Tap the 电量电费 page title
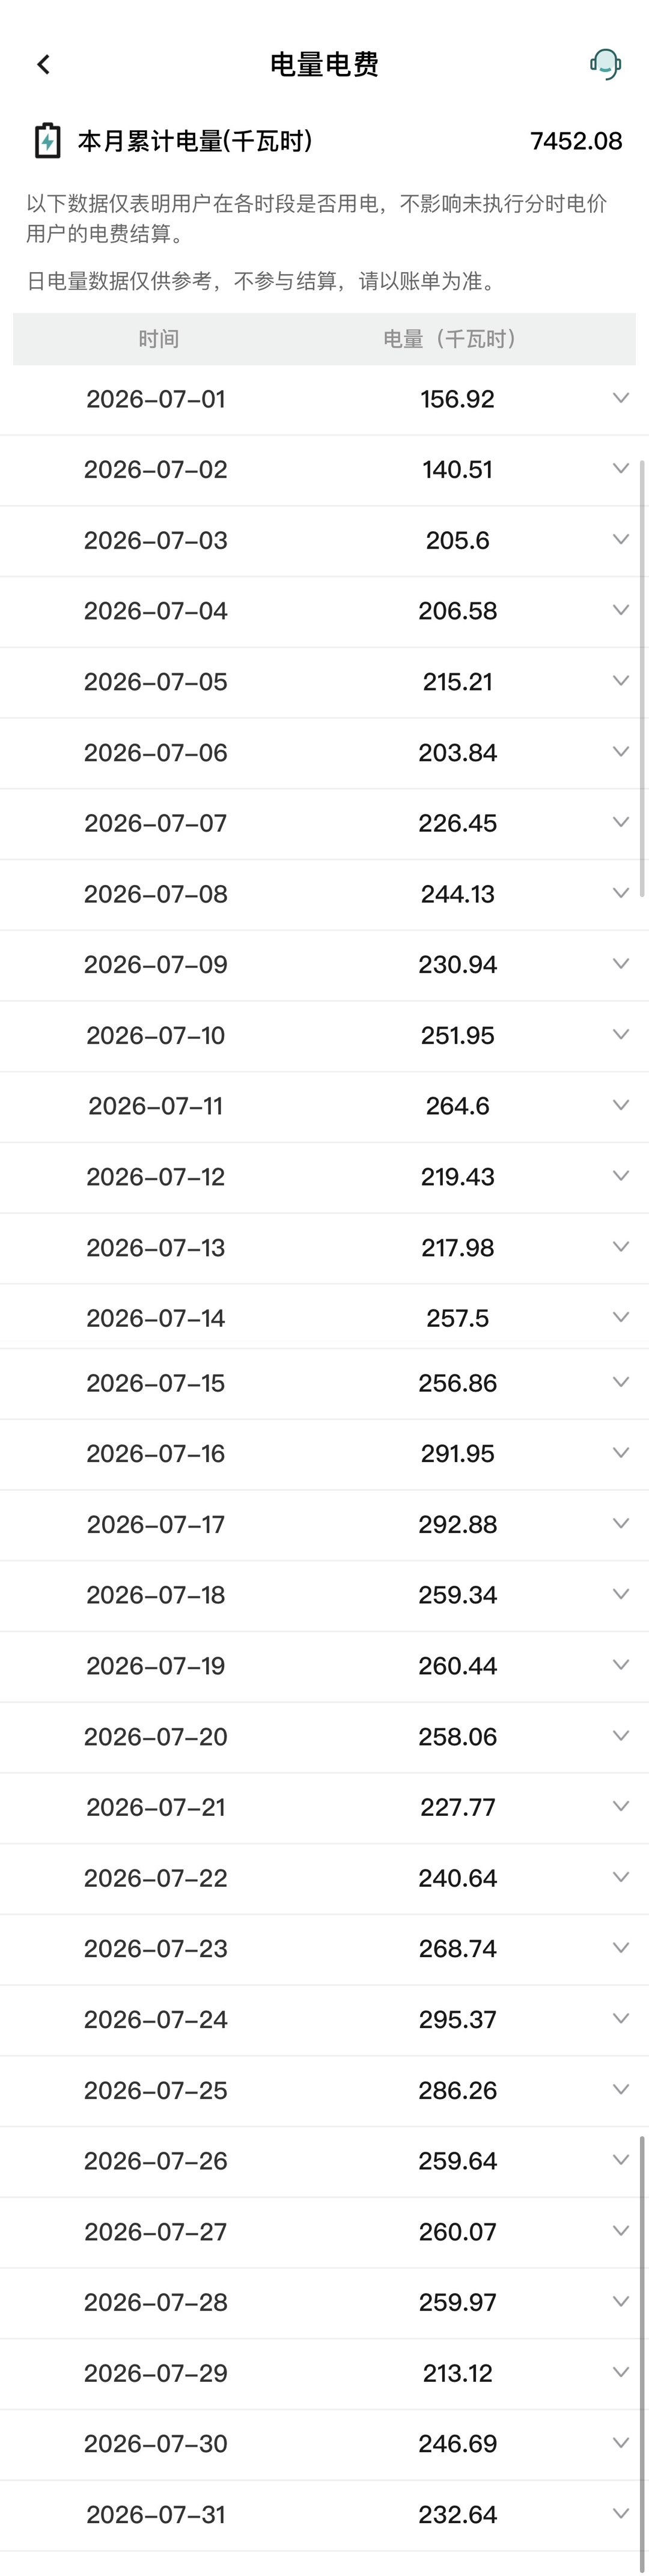649x2576 pixels. point(324,65)
